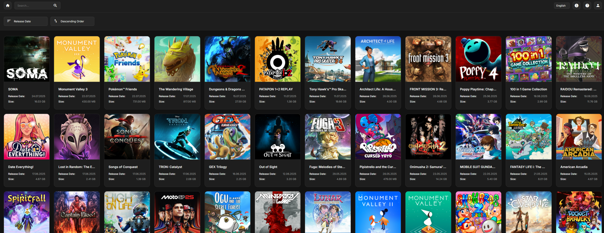Screen dimensions: 604x233
Task: Open the English language selector
Action: click(x=561, y=5)
